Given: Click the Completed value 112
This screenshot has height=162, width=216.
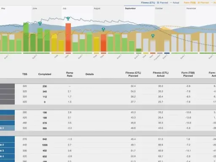Looking at the screenshot, I should click(x=45, y=97).
